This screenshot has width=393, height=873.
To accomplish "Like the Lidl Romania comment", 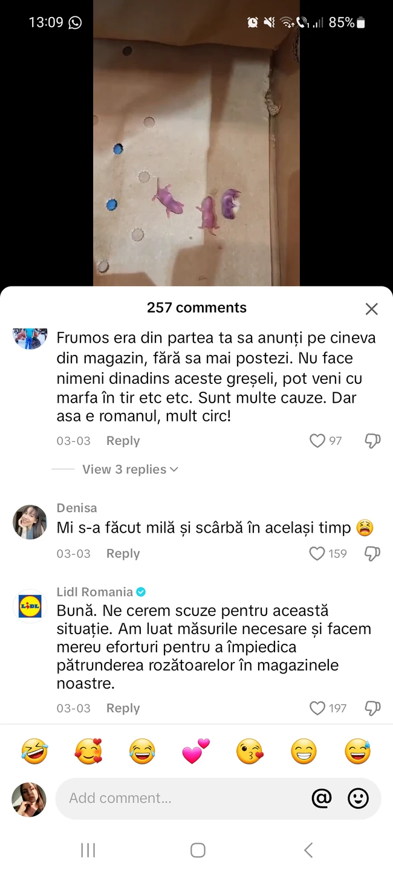I will pos(317,708).
